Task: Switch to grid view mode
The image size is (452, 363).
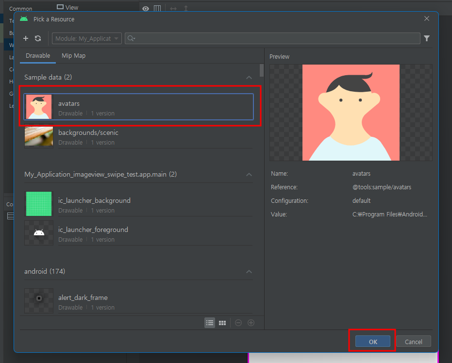Action: (x=222, y=323)
